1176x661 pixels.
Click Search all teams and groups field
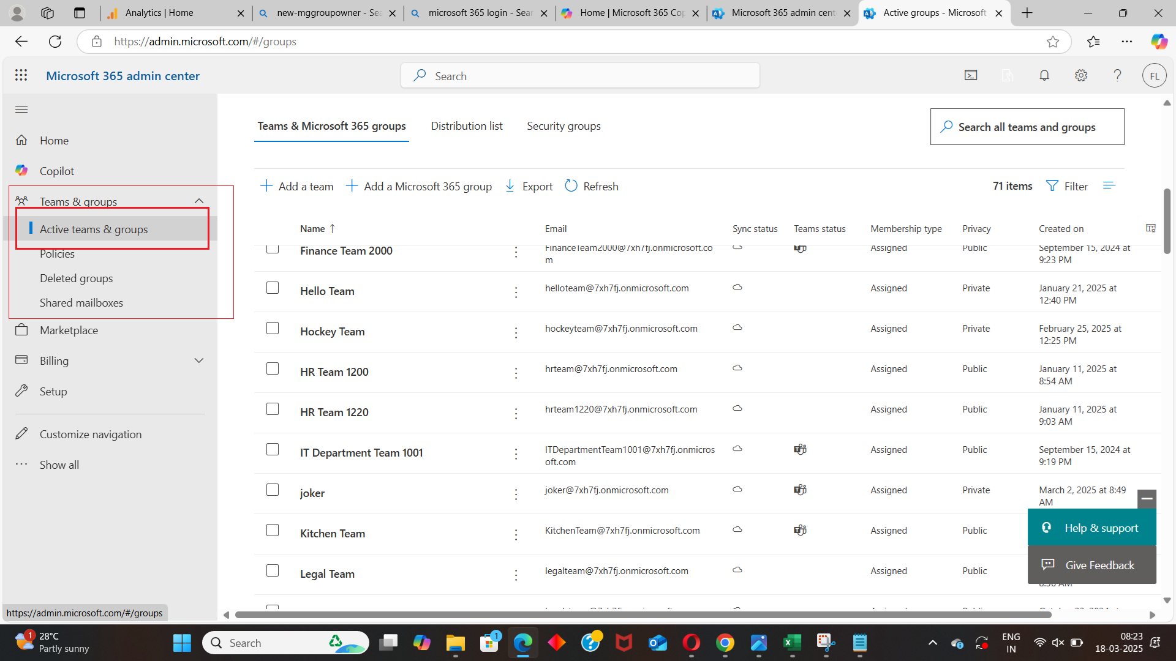(x=1027, y=127)
